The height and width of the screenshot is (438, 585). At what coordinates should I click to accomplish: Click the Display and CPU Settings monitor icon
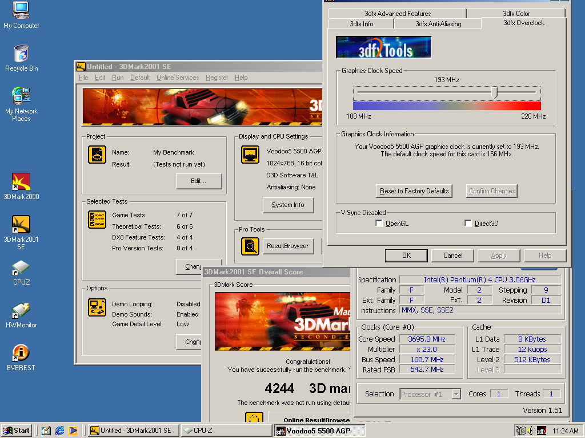point(250,155)
